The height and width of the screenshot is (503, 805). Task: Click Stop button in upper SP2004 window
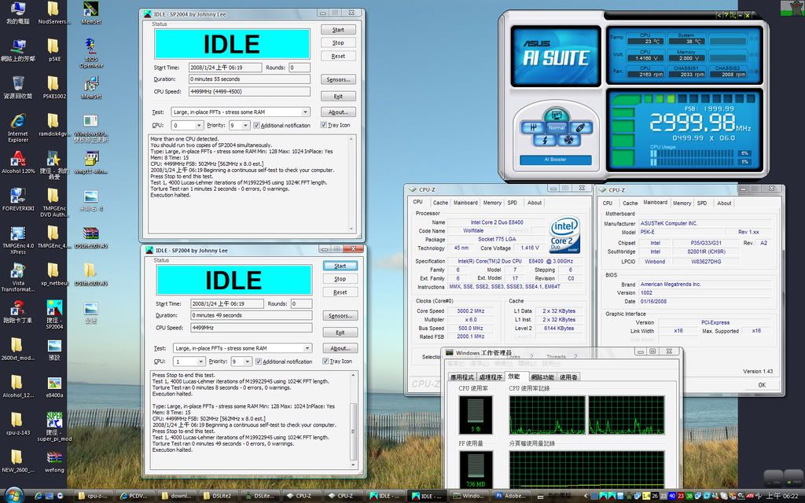point(338,43)
